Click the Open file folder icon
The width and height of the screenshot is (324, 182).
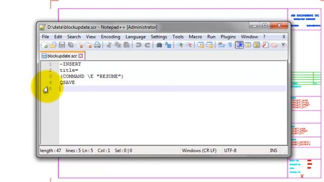53,45
